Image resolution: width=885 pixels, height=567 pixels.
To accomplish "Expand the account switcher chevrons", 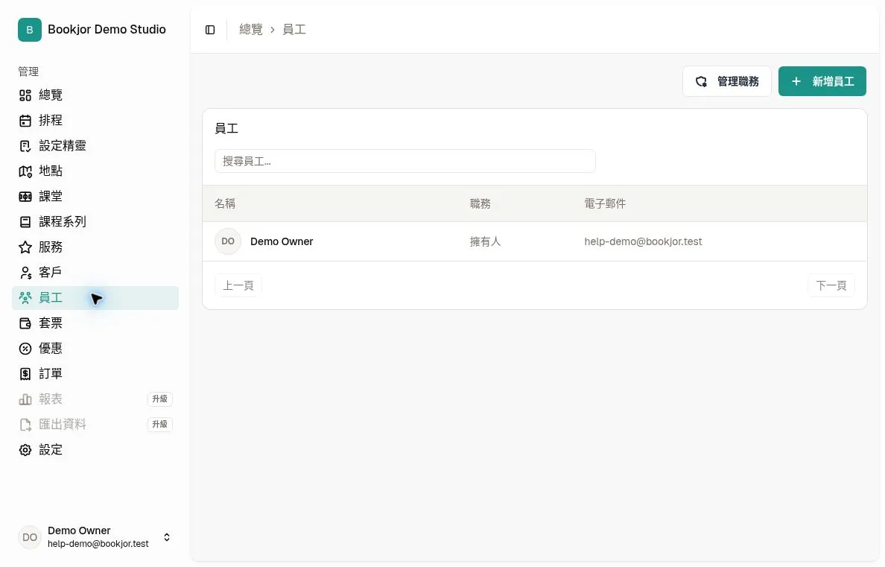I will tap(167, 537).
